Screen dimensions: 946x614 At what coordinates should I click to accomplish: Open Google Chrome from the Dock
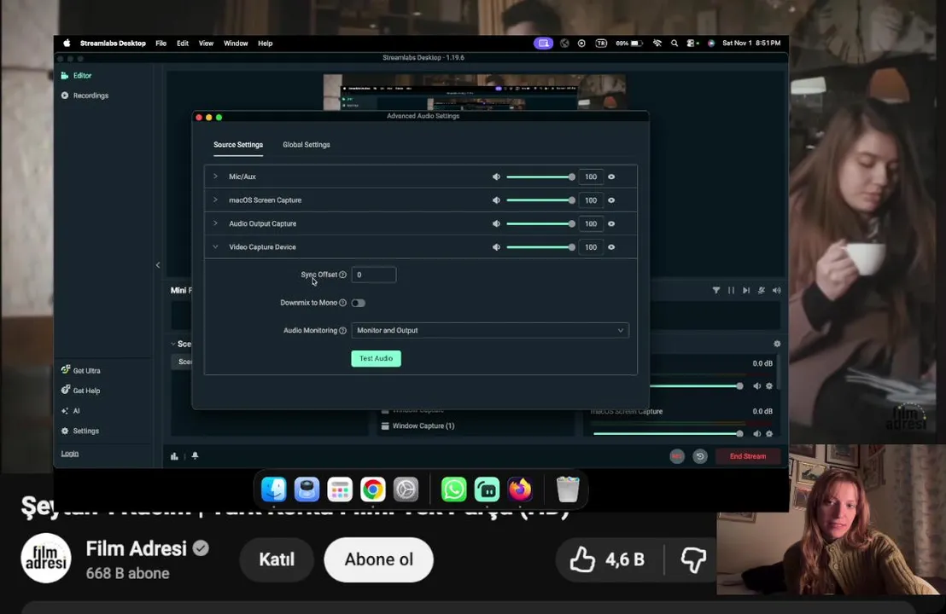373,489
